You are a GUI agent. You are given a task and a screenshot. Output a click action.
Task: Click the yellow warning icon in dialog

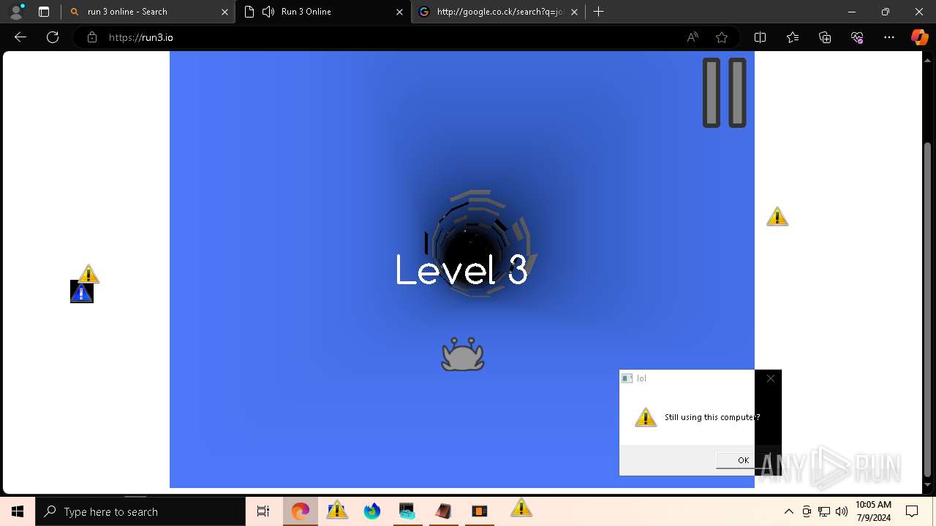point(646,417)
